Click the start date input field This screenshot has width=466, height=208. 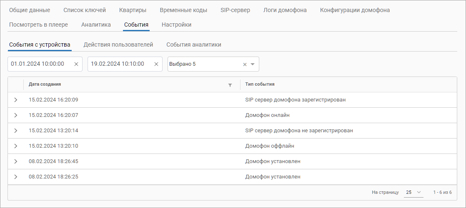[40, 64]
